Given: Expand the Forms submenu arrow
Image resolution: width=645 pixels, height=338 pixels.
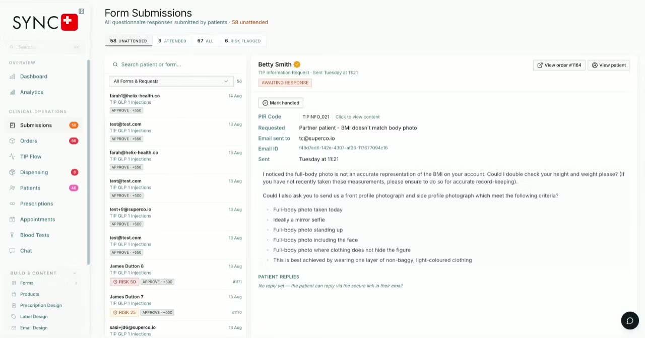Looking at the screenshot, I should [x=76, y=283].
